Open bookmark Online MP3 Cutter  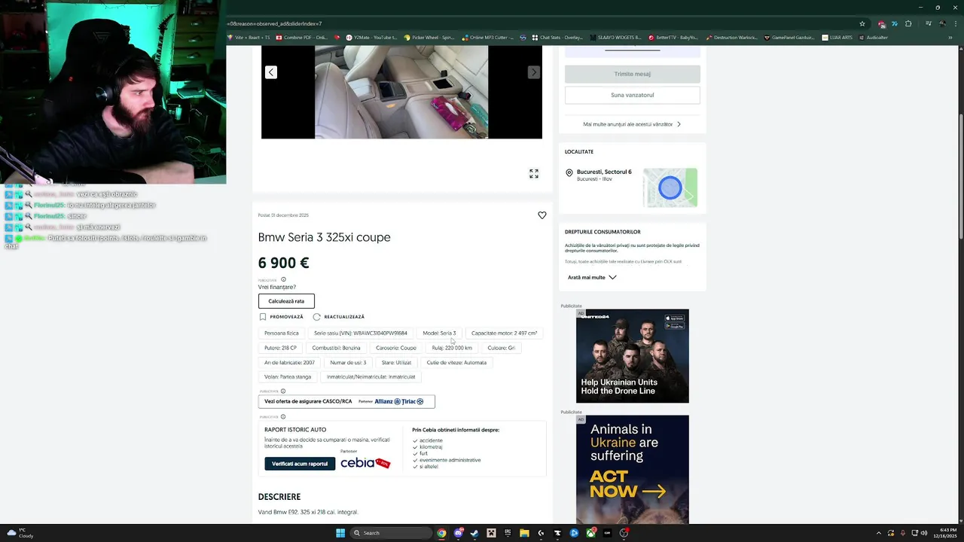pyautogui.click(x=488, y=37)
